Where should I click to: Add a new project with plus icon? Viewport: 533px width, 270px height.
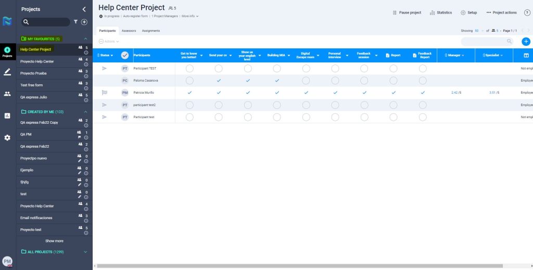84,22
